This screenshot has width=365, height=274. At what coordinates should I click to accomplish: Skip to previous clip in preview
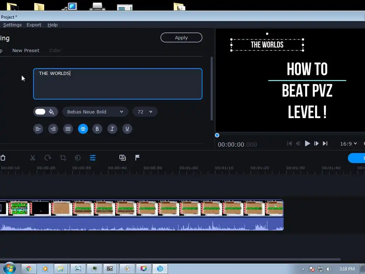[x=289, y=143]
